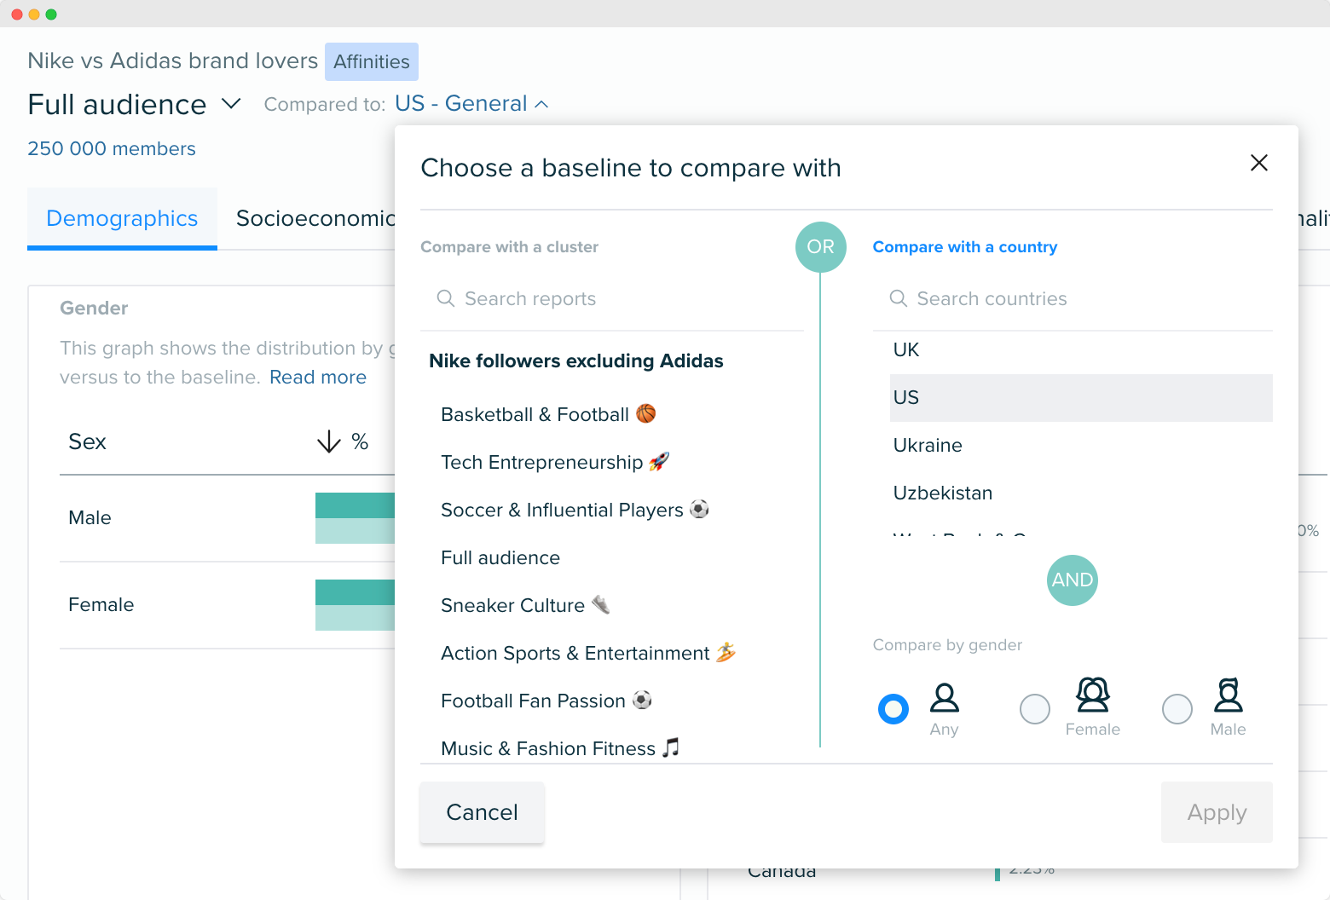Choose the Basketball & Football cluster
1330x900 pixels.
(548, 414)
